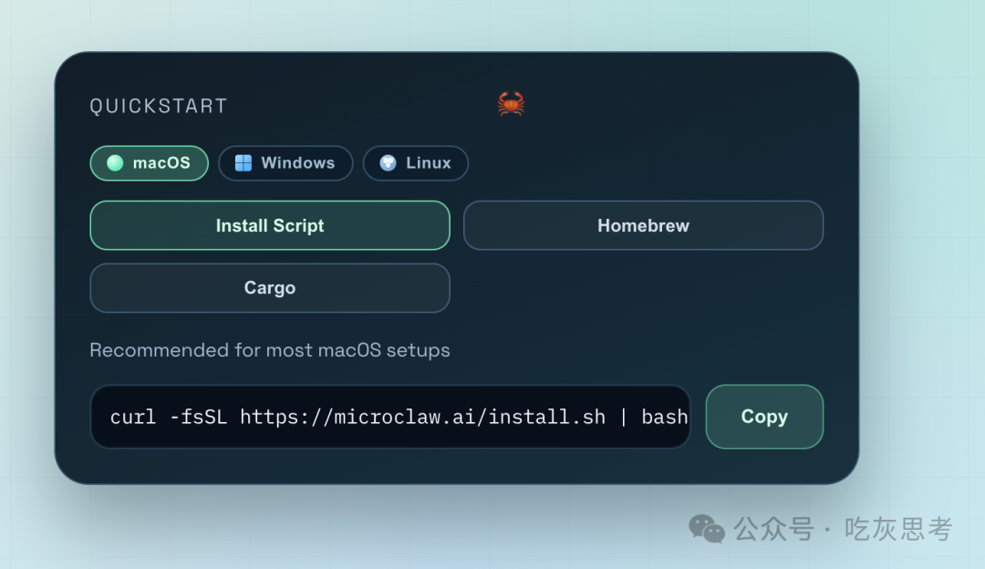Switch to the Linux platform tab
The height and width of the screenshot is (569, 985).
(416, 163)
